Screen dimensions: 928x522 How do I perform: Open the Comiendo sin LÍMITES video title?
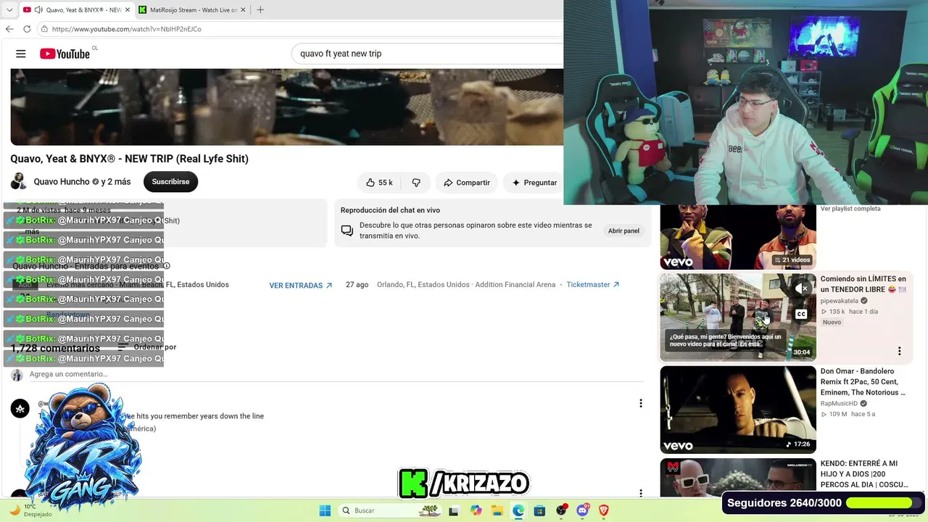pyautogui.click(x=863, y=284)
